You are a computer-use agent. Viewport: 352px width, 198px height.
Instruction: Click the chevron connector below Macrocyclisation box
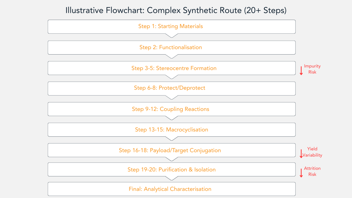[x=172, y=138]
